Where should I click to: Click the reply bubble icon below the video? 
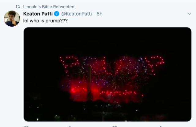pyautogui.click(x=26, y=126)
